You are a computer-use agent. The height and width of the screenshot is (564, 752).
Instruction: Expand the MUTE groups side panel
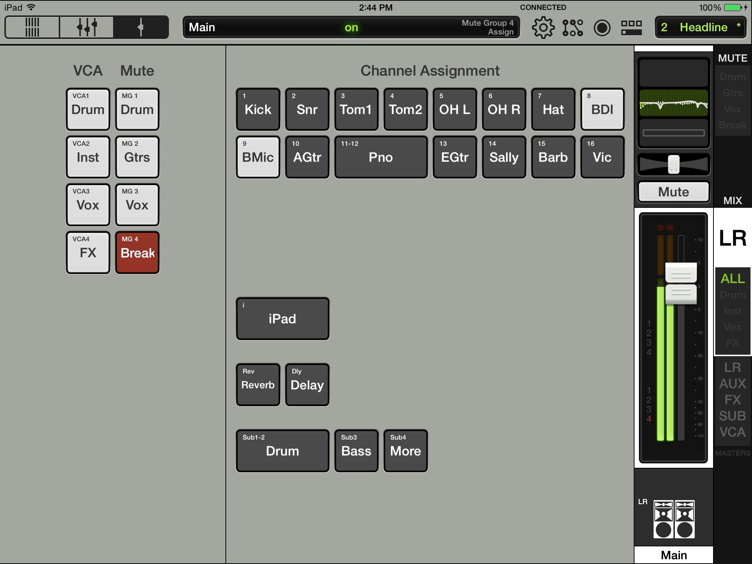tap(733, 58)
